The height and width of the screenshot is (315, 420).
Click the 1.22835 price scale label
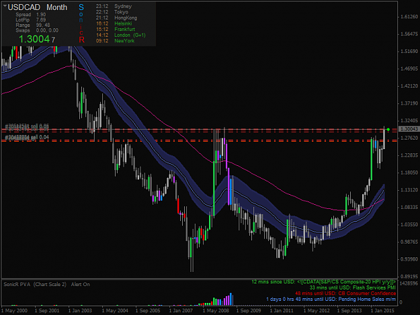click(x=409, y=155)
